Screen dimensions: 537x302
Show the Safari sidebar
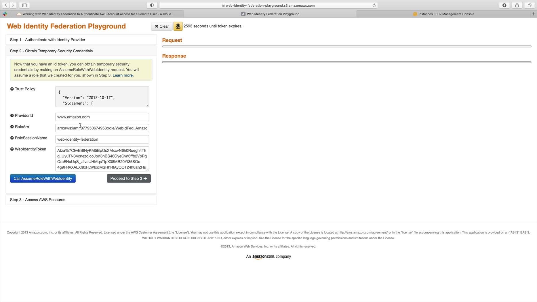24,5
